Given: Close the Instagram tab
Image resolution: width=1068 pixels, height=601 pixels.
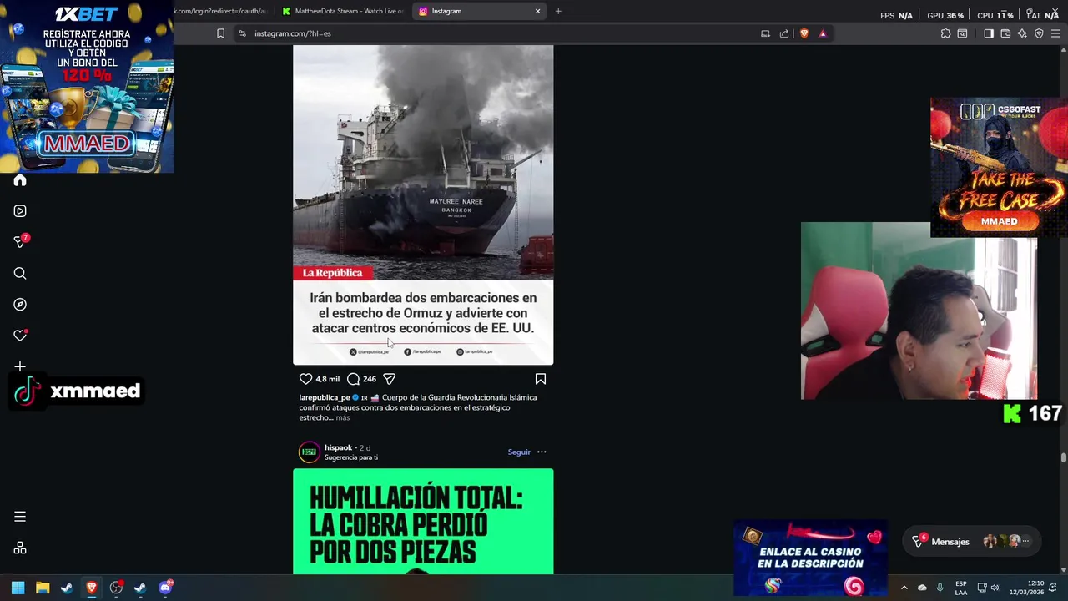Looking at the screenshot, I should click(x=537, y=11).
